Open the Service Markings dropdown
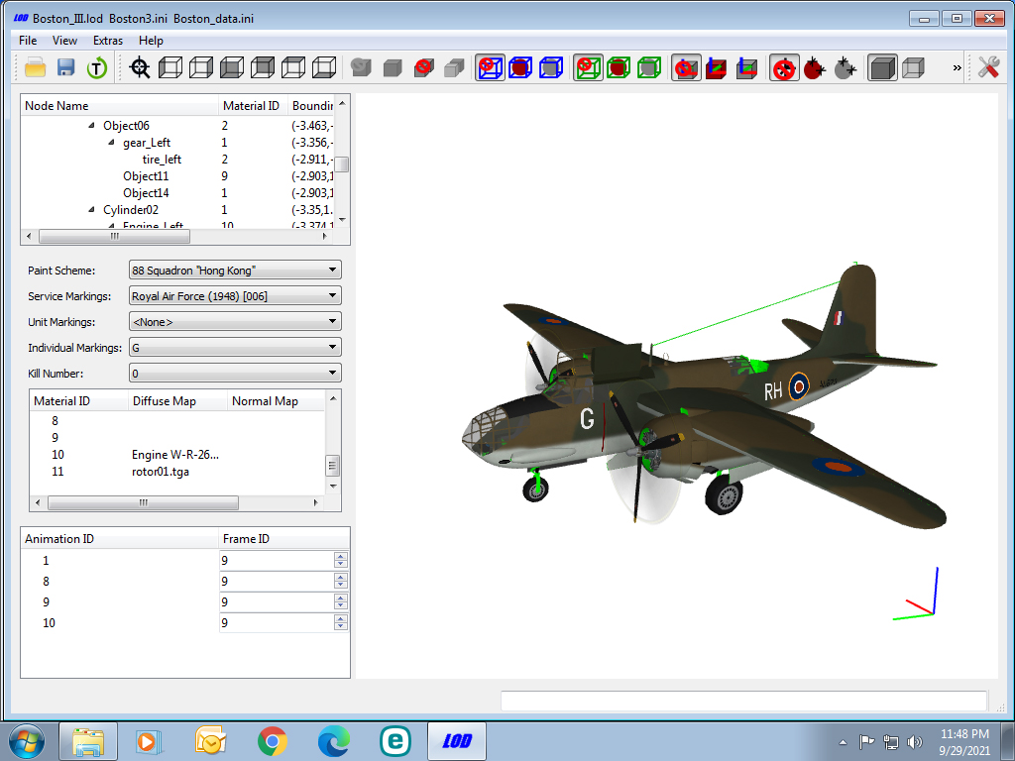Image resolution: width=1015 pixels, height=761 pixels. click(235, 295)
